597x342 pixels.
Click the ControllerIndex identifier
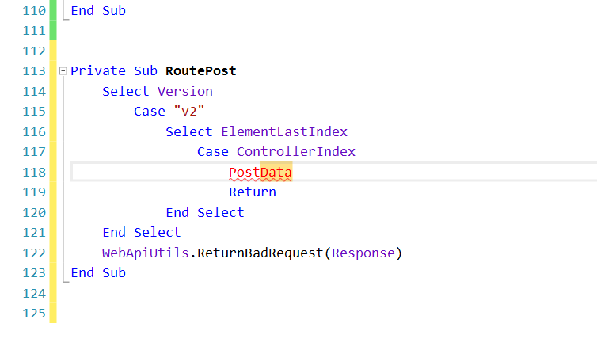295,151
